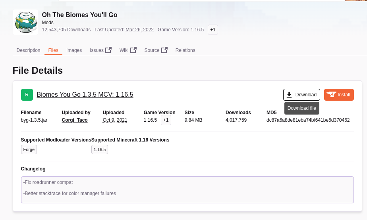367x220 pixels.
Task: Click the Oct 9, 2021 upload date
Action: (115, 120)
